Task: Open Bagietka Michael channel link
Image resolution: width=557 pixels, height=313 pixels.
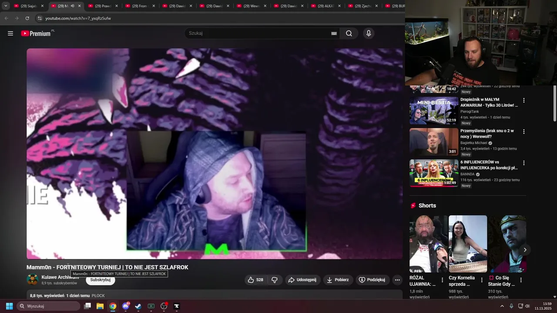Action: (474, 143)
